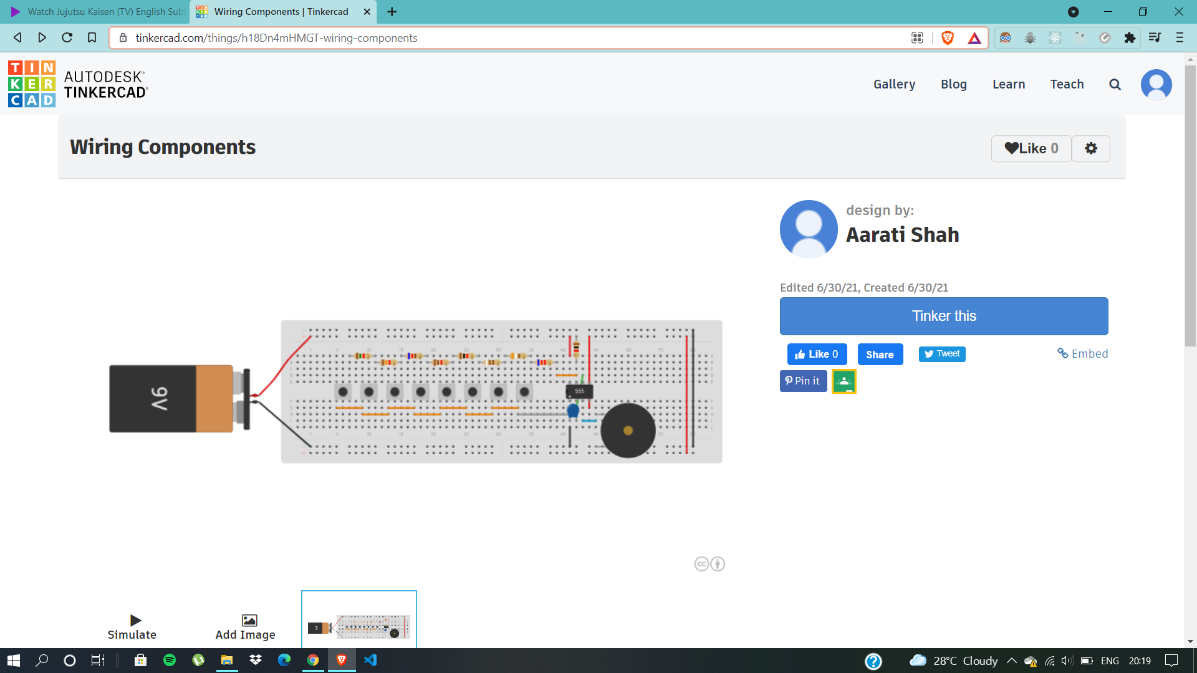Open the Embed link
This screenshot has height=673, width=1197.
(1082, 354)
